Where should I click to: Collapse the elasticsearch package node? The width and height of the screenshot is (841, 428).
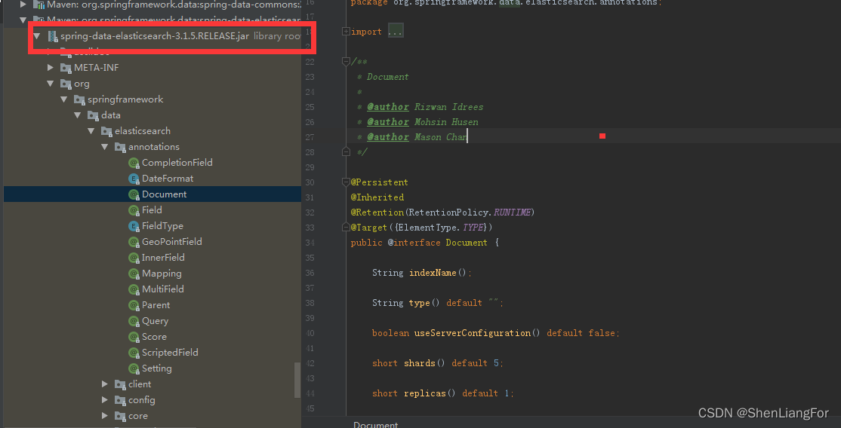point(91,131)
